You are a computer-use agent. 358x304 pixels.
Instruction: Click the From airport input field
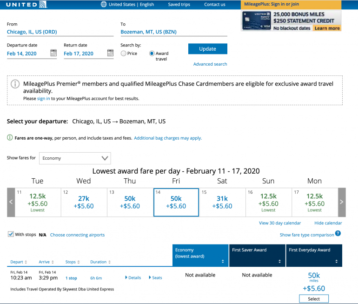tap(60, 32)
